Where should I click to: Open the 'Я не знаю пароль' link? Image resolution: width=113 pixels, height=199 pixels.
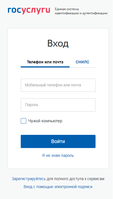pyautogui.click(x=58, y=155)
